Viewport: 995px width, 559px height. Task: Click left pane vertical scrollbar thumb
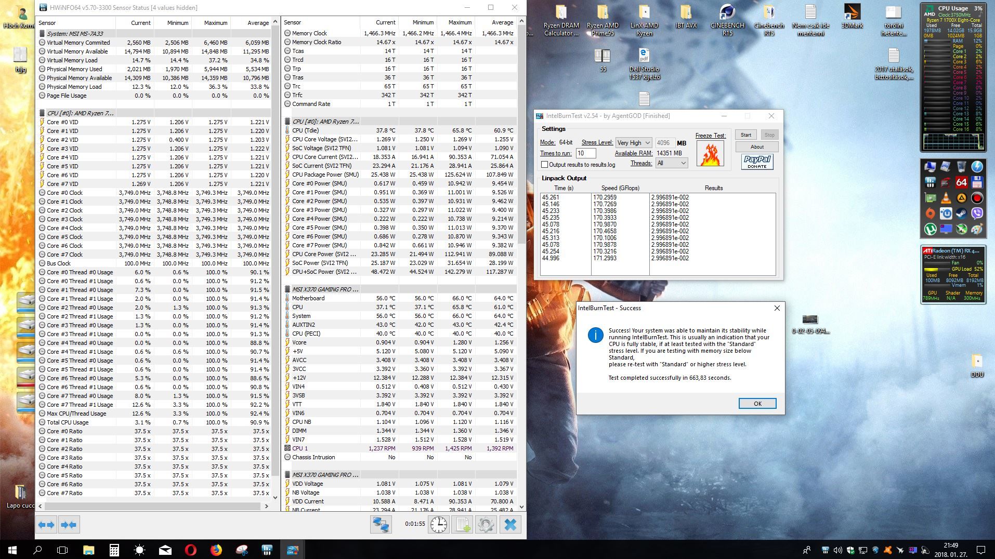click(x=276, y=249)
